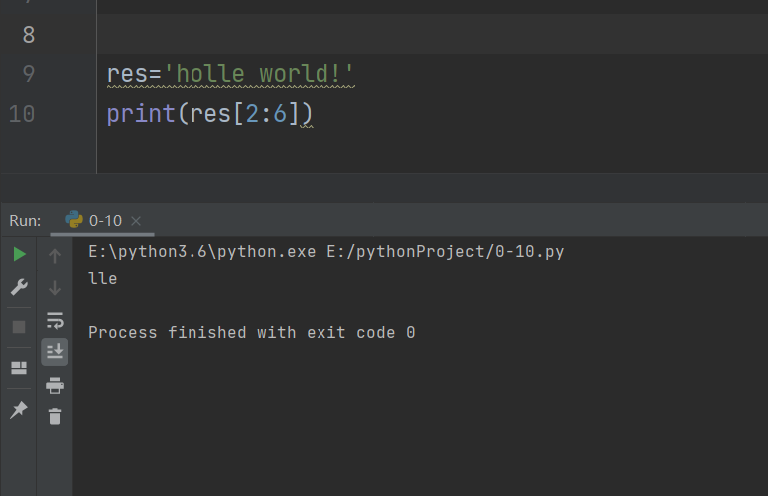Place cursor on print(res[2:6]) code
This screenshot has height=496, width=768.
coord(209,114)
